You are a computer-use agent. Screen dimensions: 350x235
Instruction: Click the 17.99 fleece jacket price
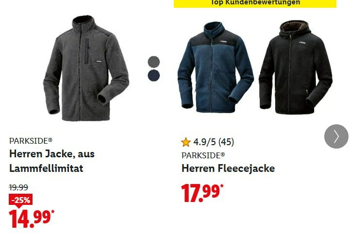pyautogui.click(x=202, y=193)
